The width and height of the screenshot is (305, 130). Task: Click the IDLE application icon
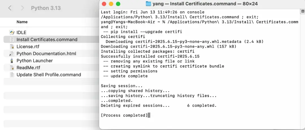coord(12,32)
